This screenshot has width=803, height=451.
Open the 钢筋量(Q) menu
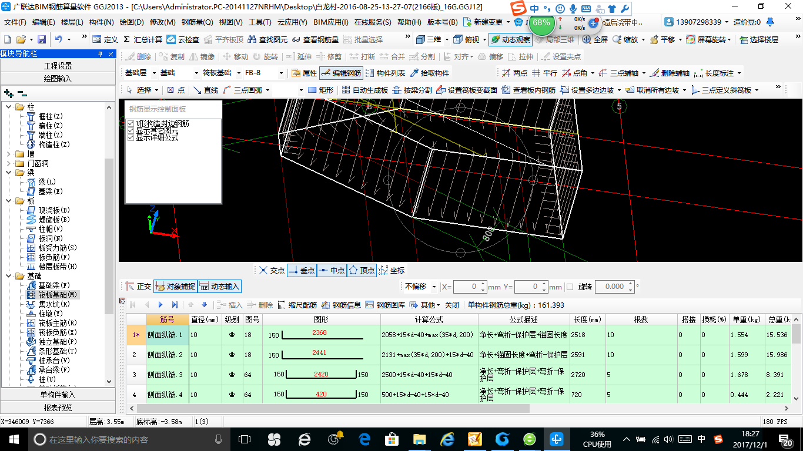click(x=198, y=22)
